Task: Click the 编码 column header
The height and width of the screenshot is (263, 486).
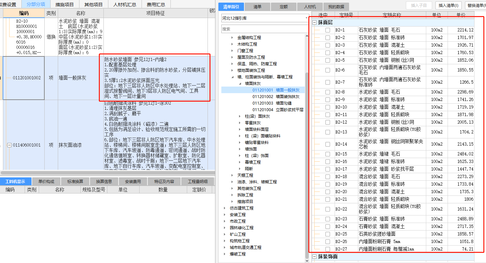Action: 24,13
